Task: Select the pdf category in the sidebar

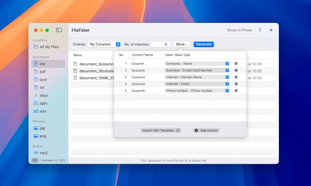Action: tap(48, 71)
